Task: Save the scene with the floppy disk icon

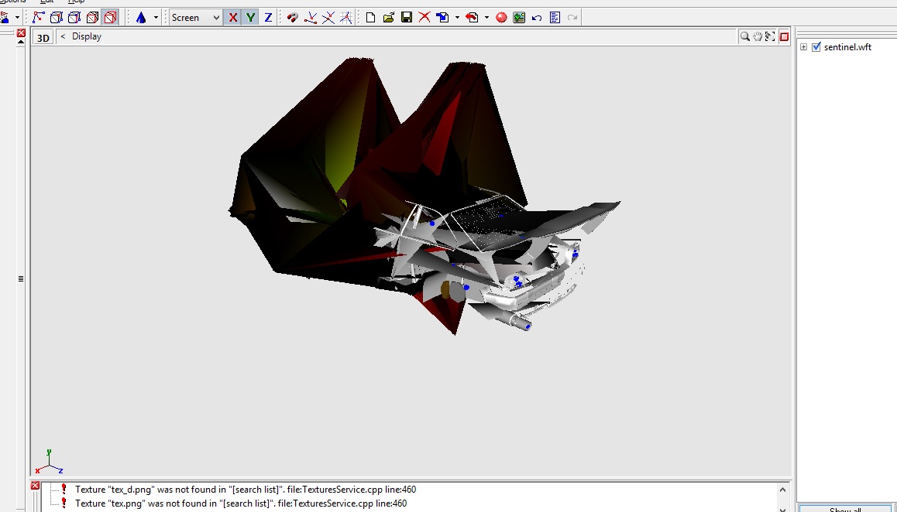Action: (x=407, y=18)
